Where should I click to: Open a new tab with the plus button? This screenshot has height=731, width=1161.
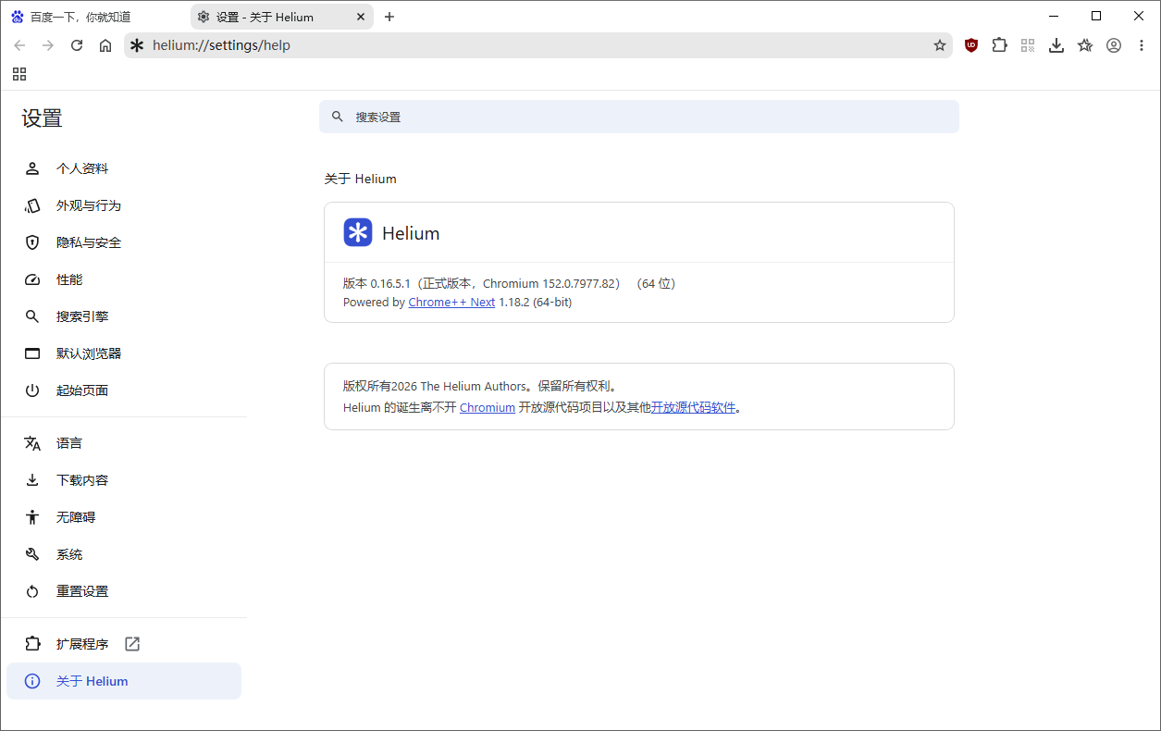(389, 17)
